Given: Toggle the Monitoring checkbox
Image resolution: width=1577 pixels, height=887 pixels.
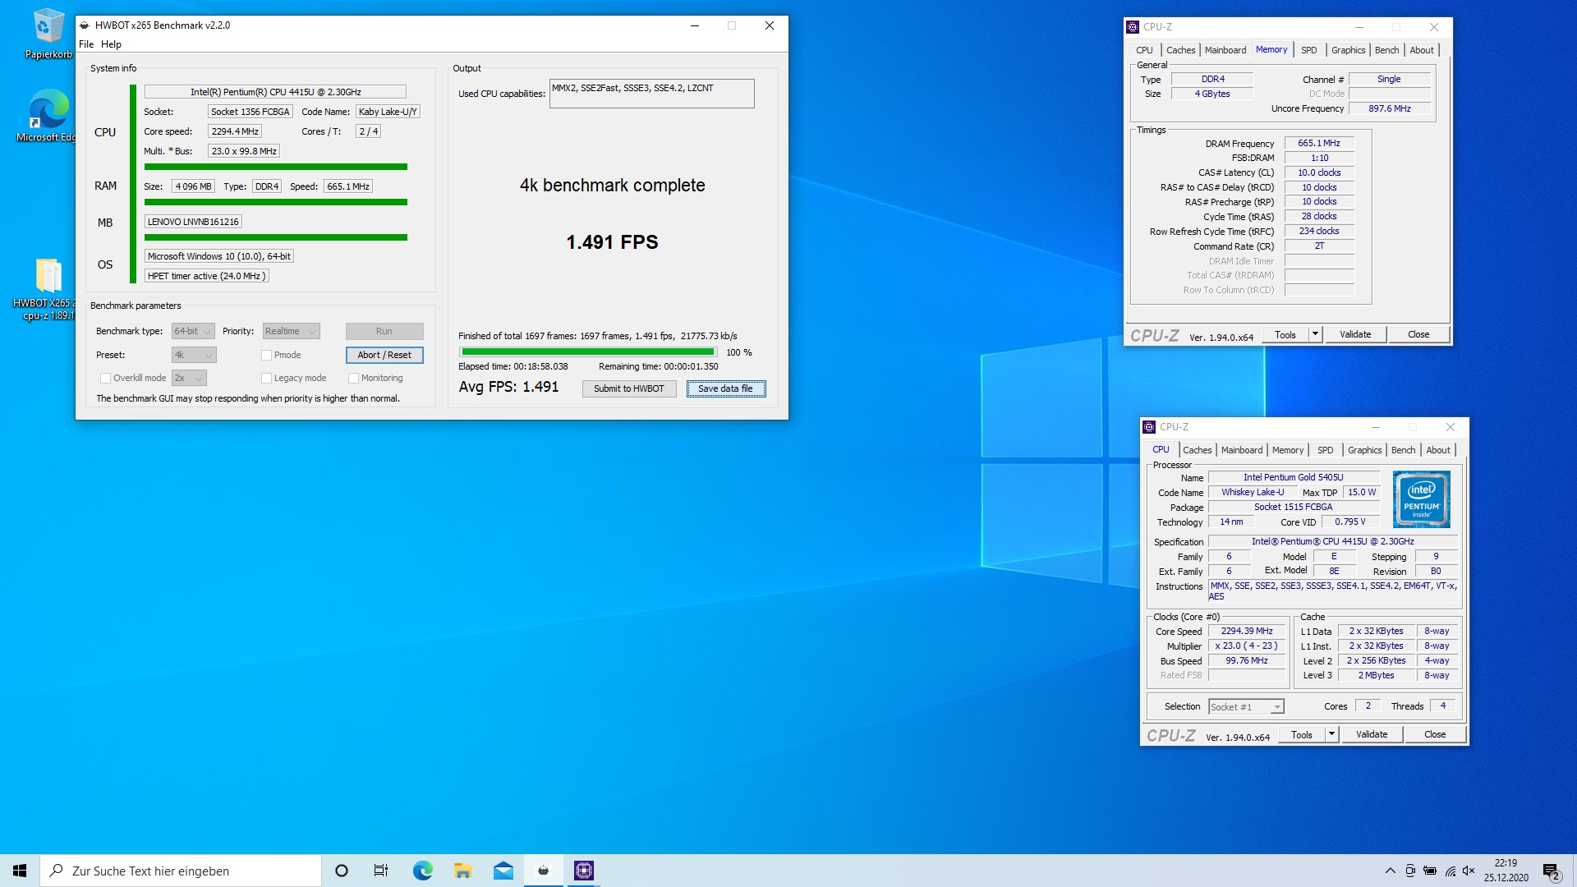Looking at the screenshot, I should [353, 378].
